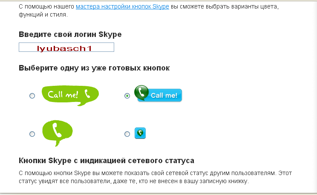Viewport: 317px width, 195px height.
Task: Click the blue Call me! button image
Action: (158, 93)
